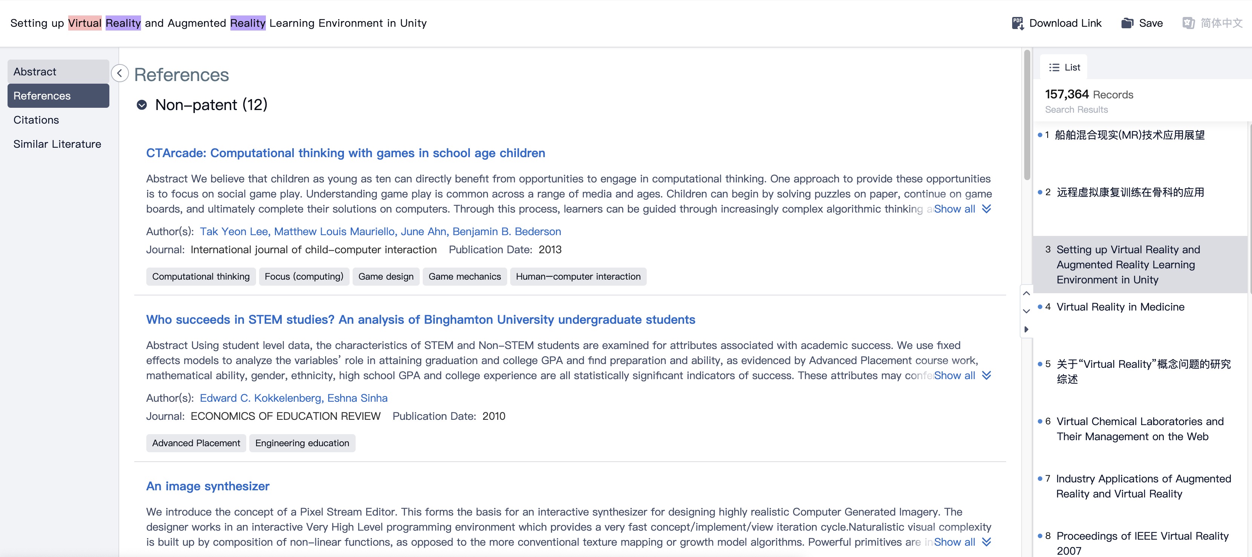
Task: Click the Simplified Chinese translate icon
Action: click(1188, 23)
